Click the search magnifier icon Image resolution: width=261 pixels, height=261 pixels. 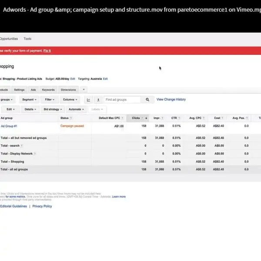point(147,100)
